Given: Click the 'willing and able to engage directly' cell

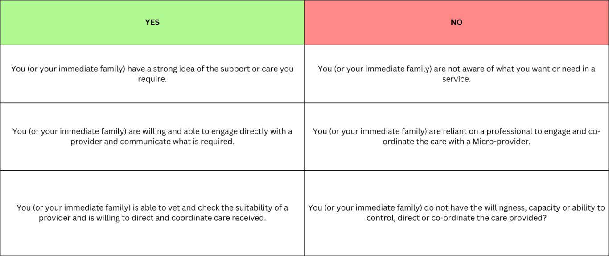Looking at the screenshot, I should point(152,137).
